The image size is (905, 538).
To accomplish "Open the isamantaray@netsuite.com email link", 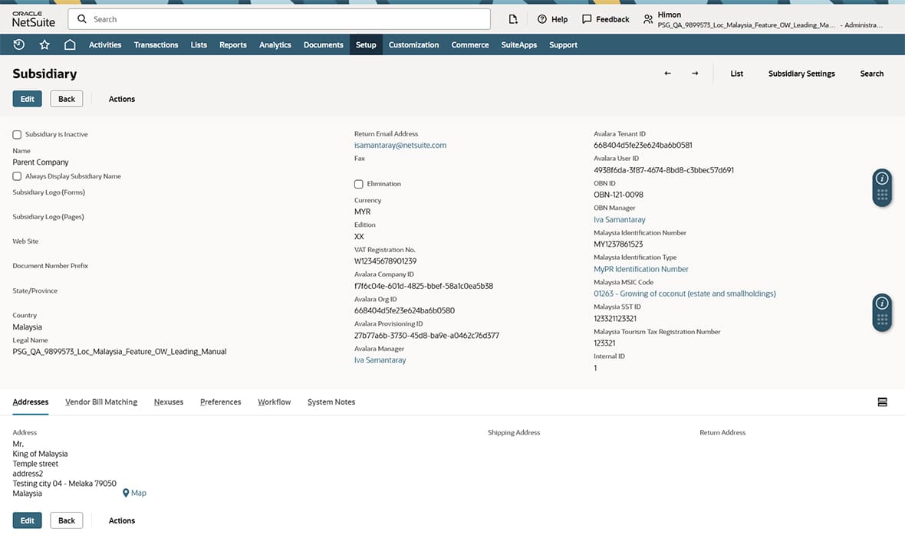I will coord(400,145).
